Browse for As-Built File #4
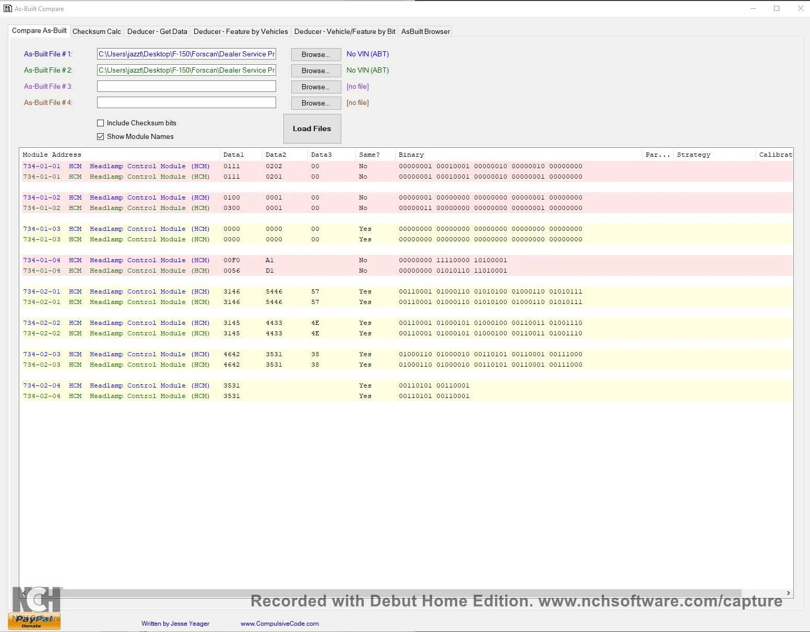810x632 pixels. tap(316, 103)
